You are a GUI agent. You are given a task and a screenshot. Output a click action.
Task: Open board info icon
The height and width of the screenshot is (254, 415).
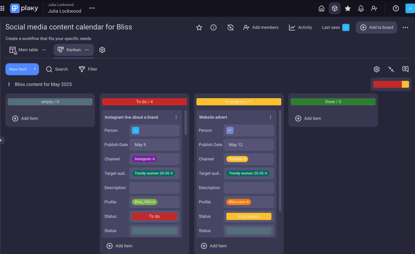tap(213, 28)
